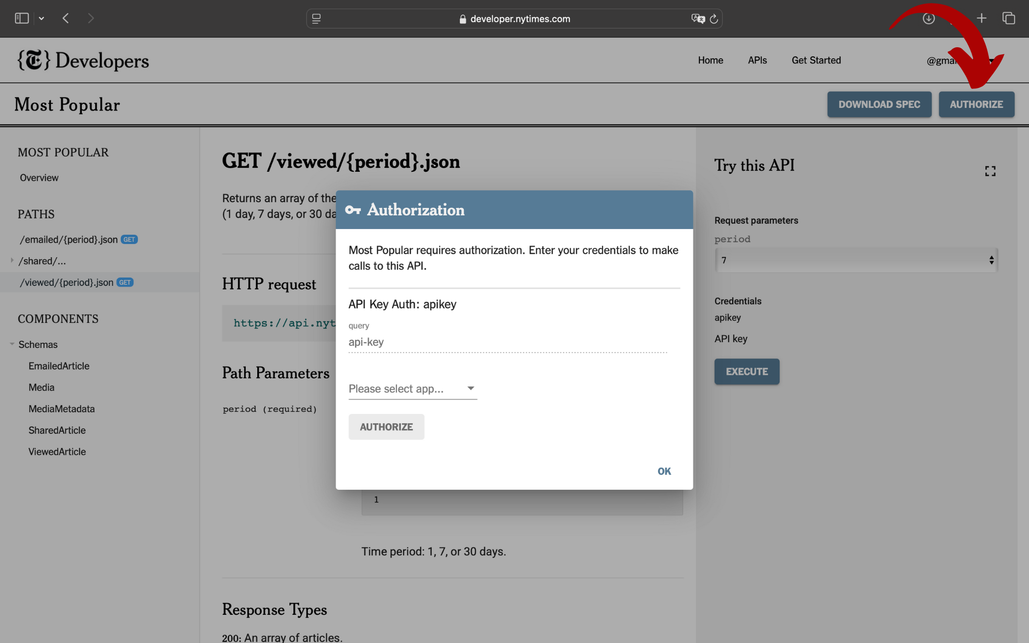Image resolution: width=1029 pixels, height=643 pixels.
Task: Click the AUTHORIZE button in the dialog
Action: pyautogui.click(x=386, y=427)
